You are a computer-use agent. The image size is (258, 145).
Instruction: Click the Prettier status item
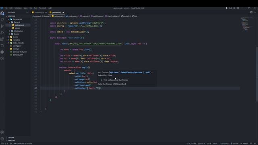click(x=244, y=143)
